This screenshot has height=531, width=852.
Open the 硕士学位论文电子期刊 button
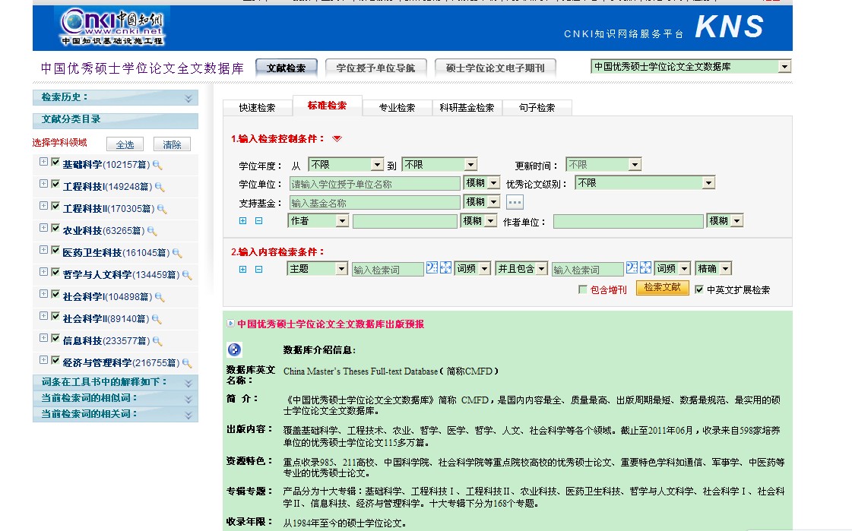496,68
